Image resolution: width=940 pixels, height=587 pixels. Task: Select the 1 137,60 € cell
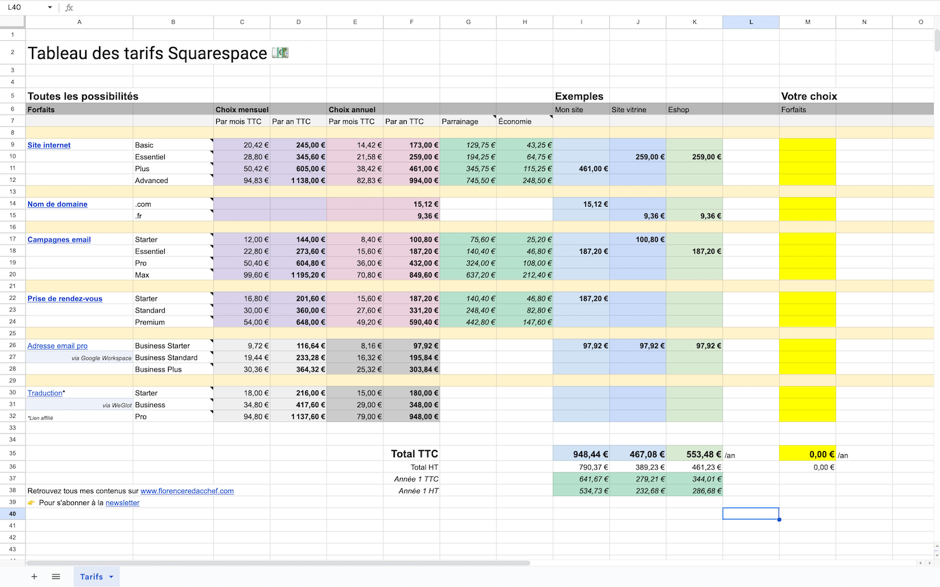point(298,417)
